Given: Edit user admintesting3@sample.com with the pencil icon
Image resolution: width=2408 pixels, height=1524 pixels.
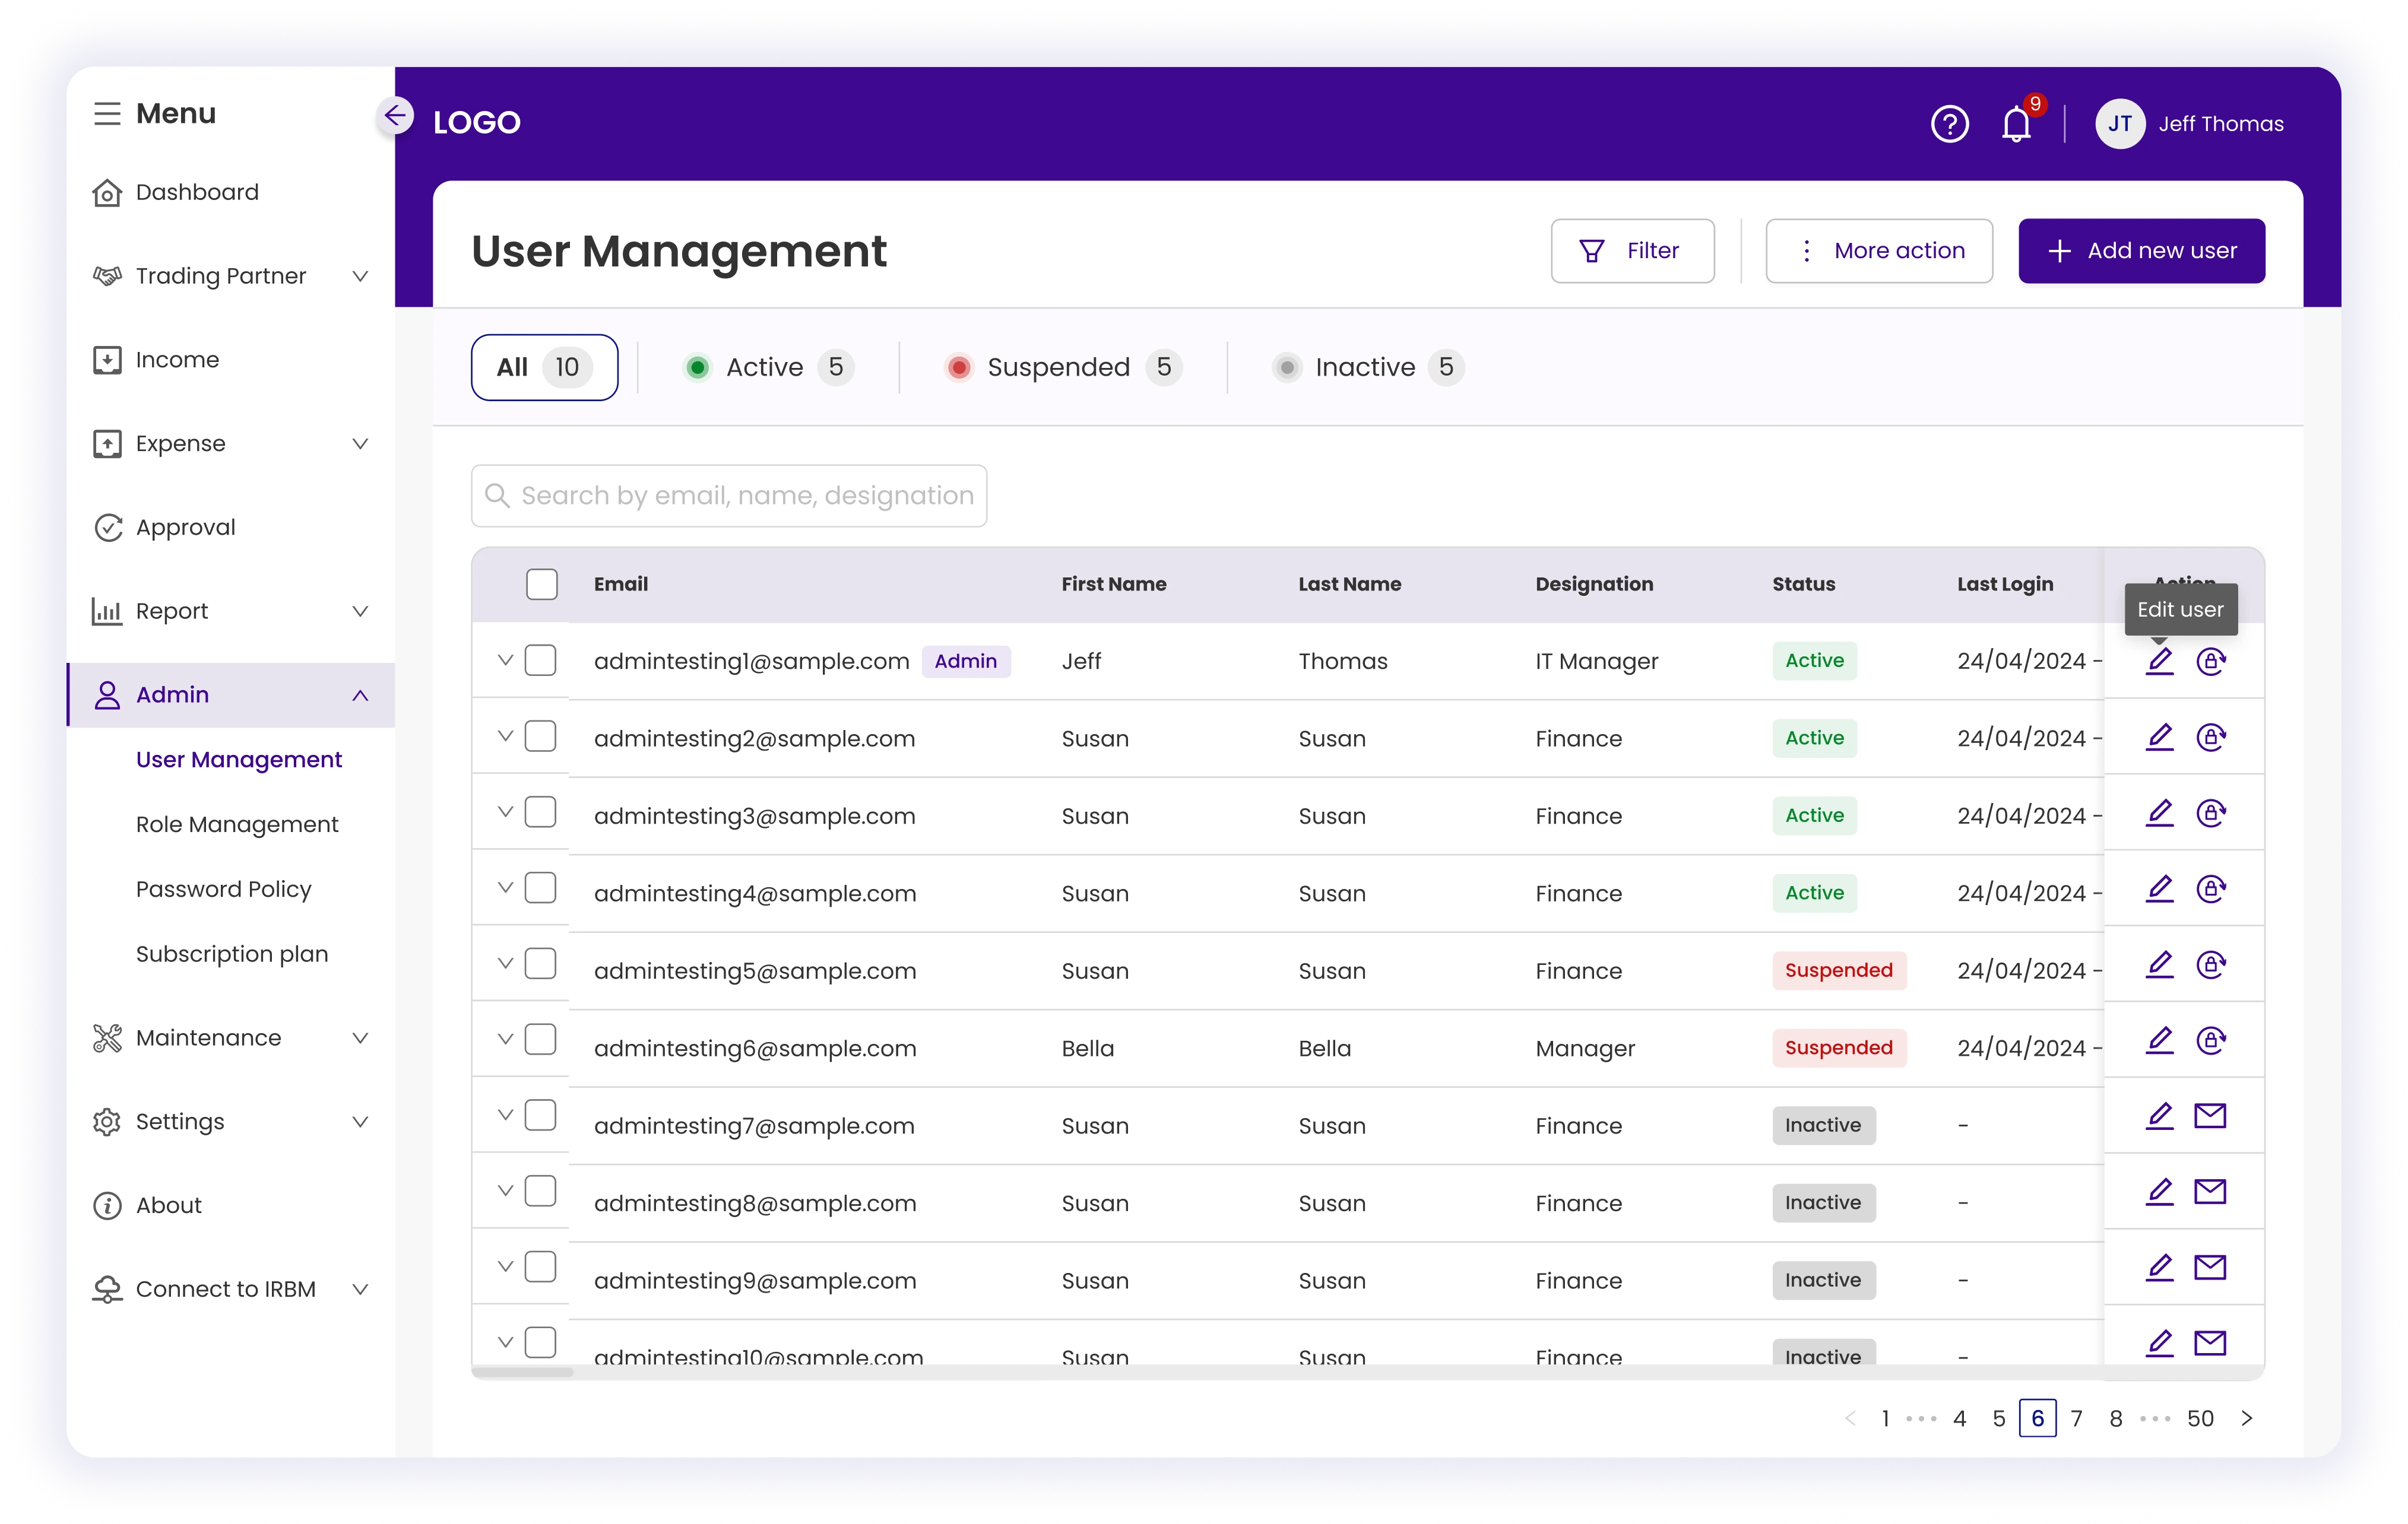Looking at the screenshot, I should point(2160,814).
